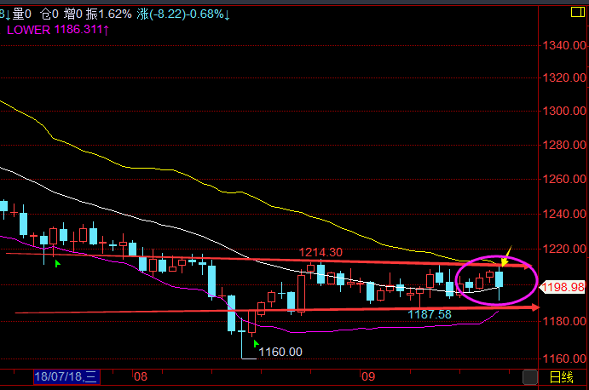The height and width of the screenshot is (390, 589).
Task: Click the 仓0 position readout
Action: pyautogui.click(x=49, y=14)
